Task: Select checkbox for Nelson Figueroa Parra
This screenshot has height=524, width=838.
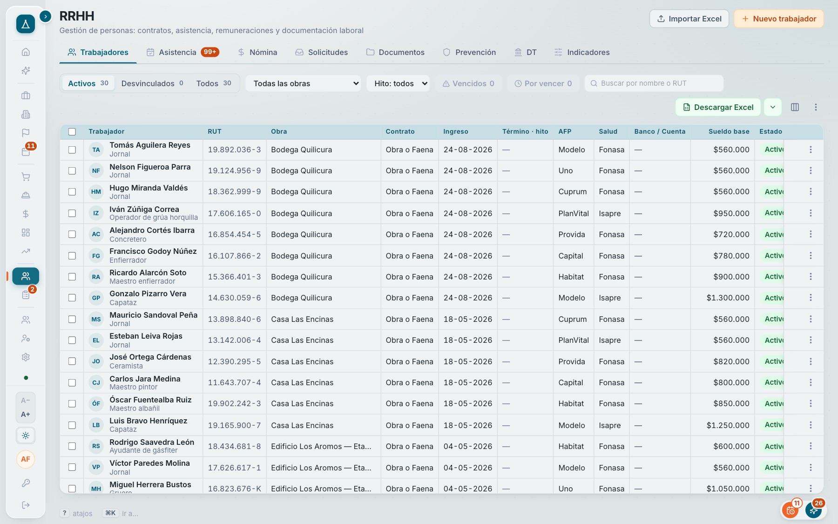Action: pyautogui.click(x=72, y=171)
